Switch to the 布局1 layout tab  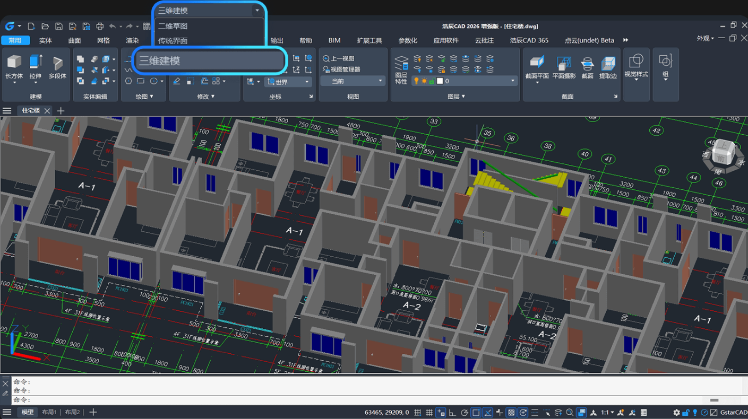point(50,412)
